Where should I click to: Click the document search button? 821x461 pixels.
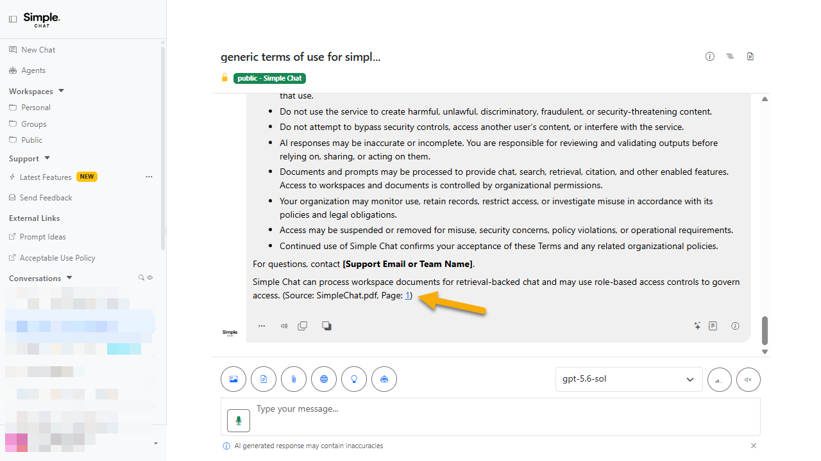tap(264, 379)
